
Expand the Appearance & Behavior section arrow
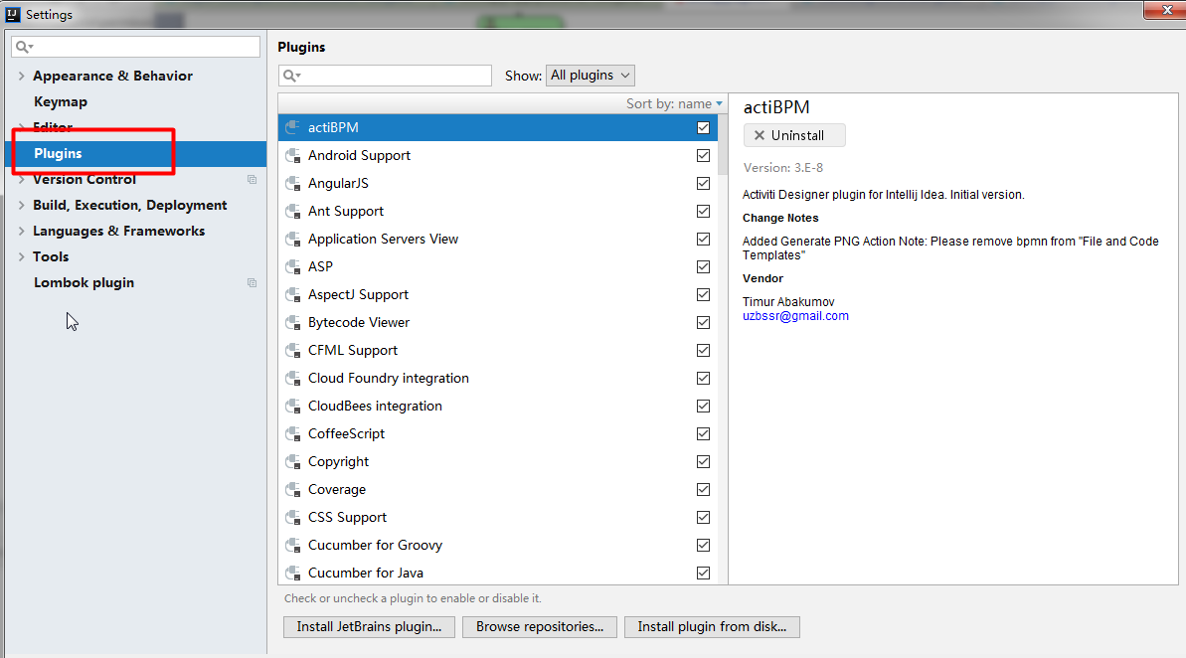coord(21,76)
